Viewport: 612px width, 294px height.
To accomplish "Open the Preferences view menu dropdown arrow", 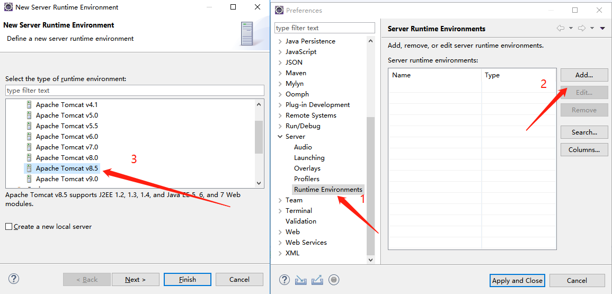I will pyautogui.click(x=602, y=28).
